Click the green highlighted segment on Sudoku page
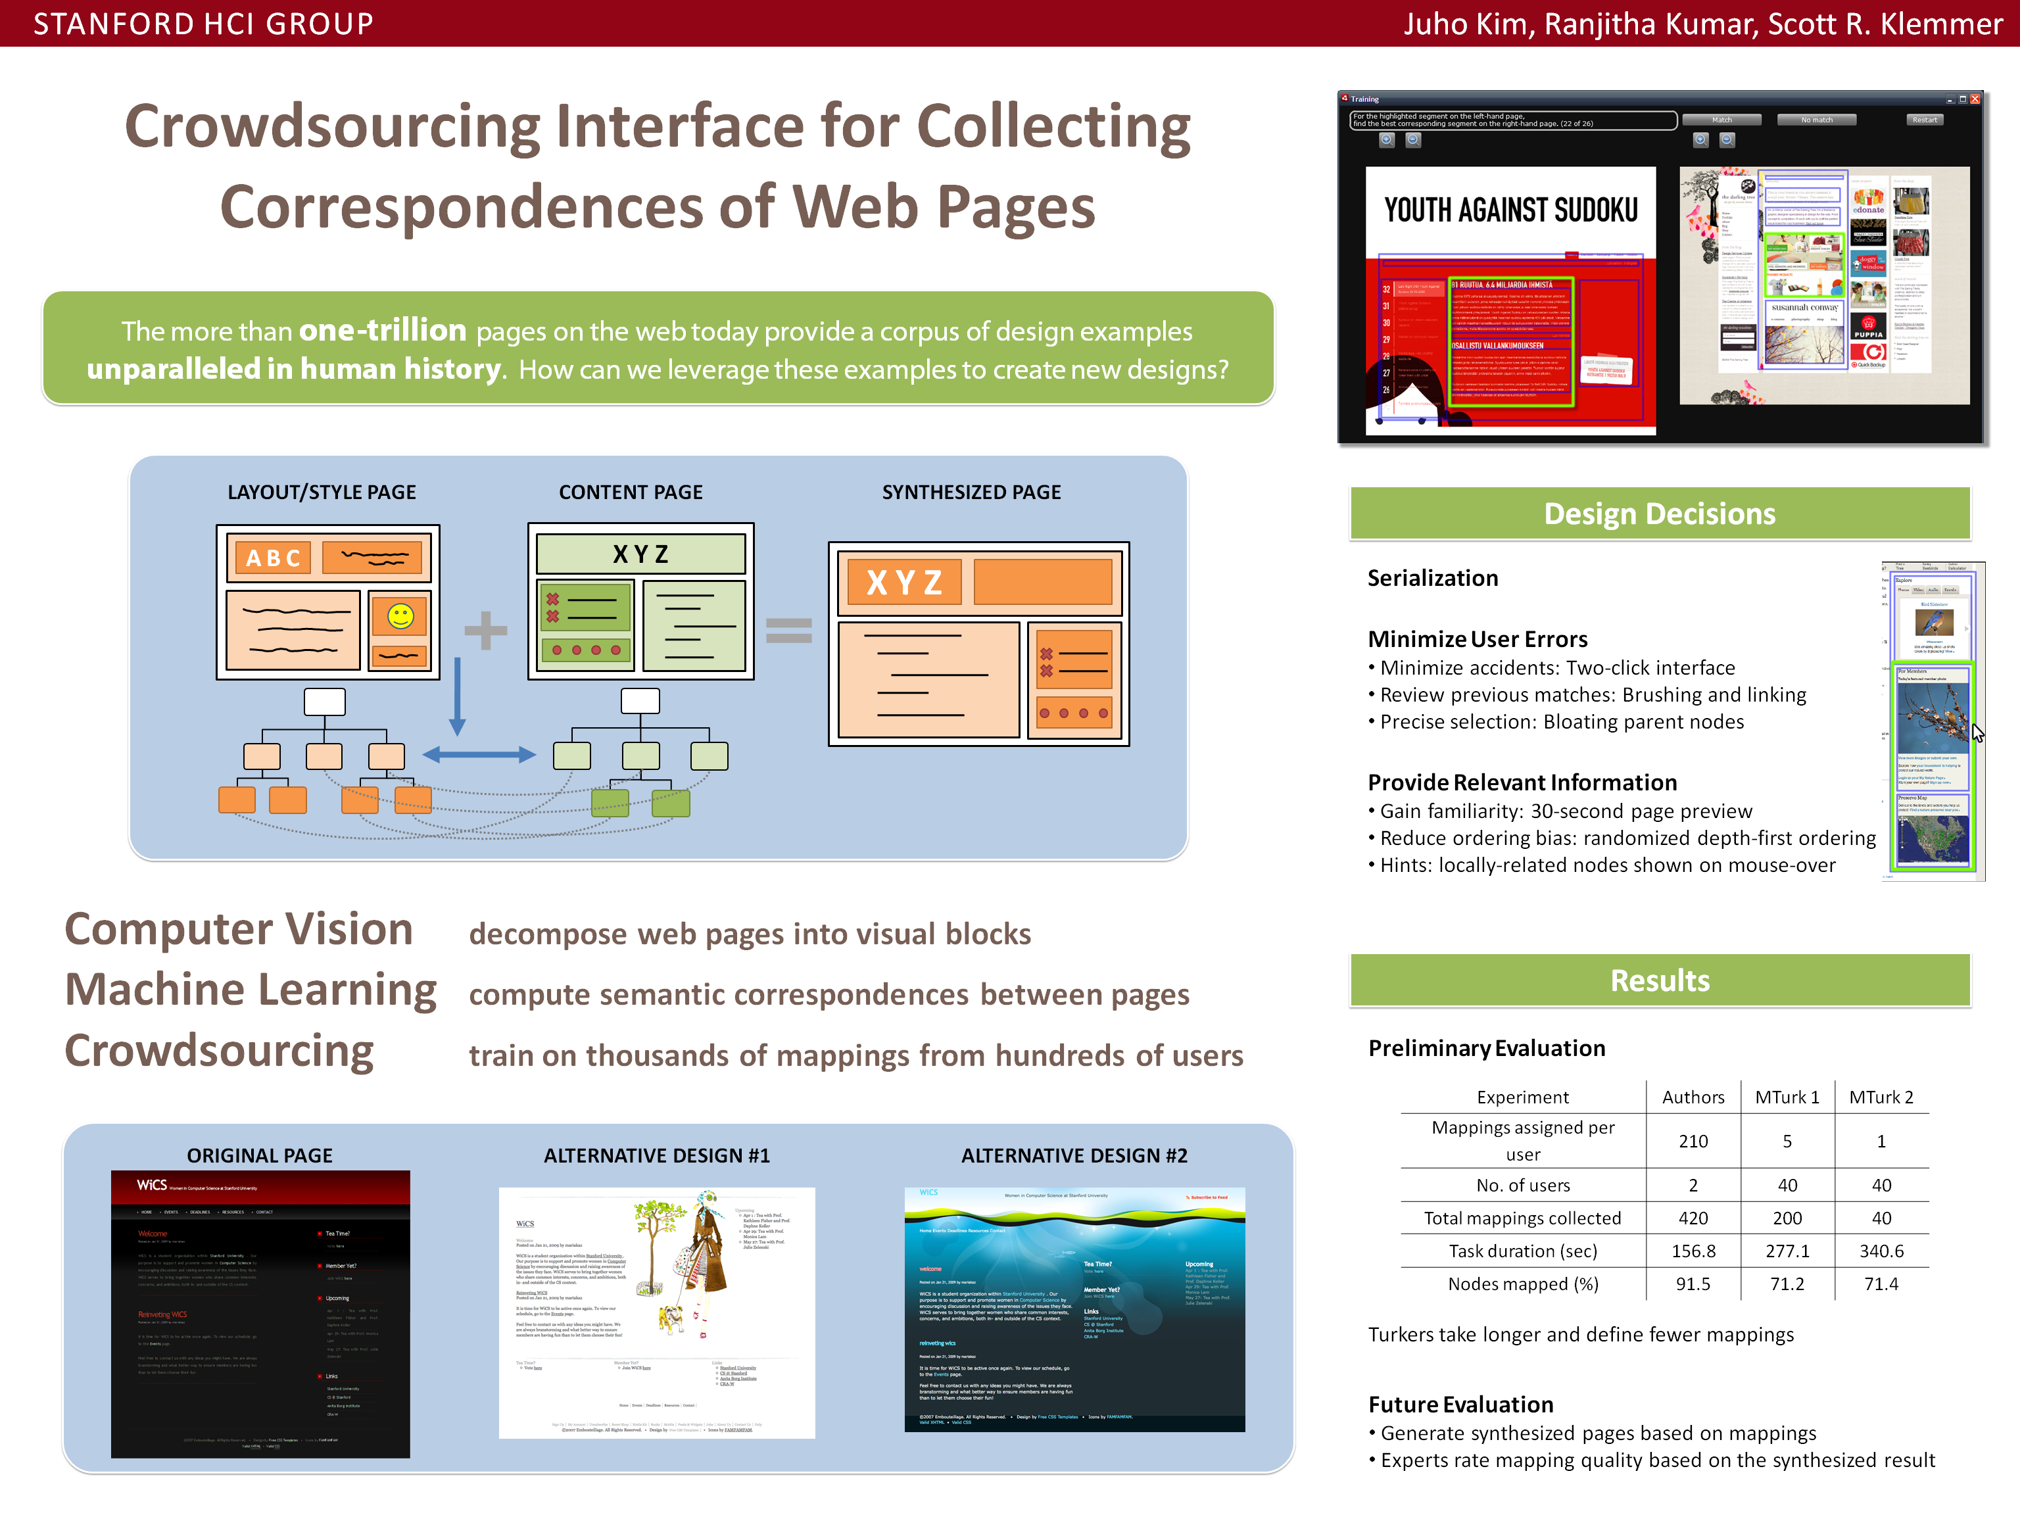The width and height of the screenshot is (2020, 1515). click(1510, 343)
